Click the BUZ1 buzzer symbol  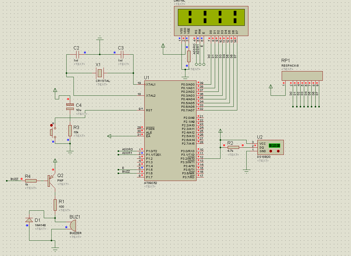[72, 225]
